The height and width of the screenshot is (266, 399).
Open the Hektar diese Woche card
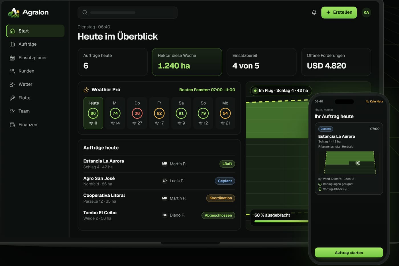tap(187, 62)
